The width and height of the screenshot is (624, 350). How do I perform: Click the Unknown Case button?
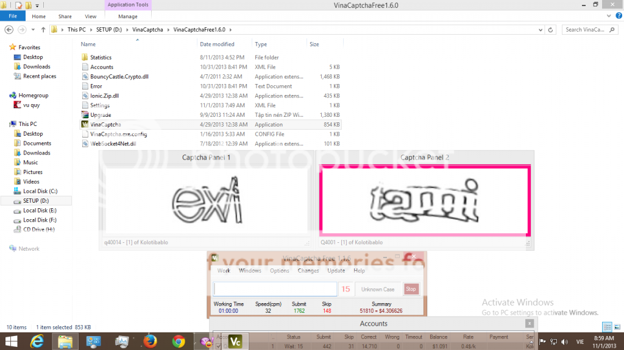pyautogui.click(x=378, y=289)
